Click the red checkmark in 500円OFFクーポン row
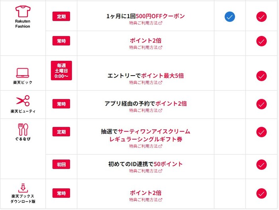The width and height of the screenshot is (279, 210). [x=261, y=17]
